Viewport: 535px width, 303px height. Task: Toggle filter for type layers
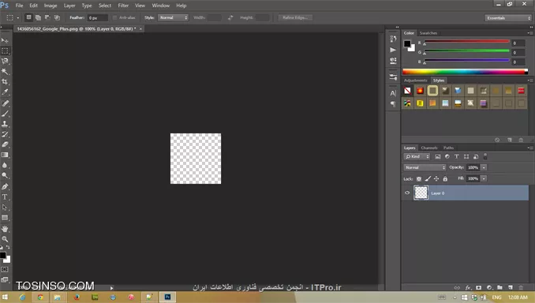pyautogui.click(x=457, y=156)
